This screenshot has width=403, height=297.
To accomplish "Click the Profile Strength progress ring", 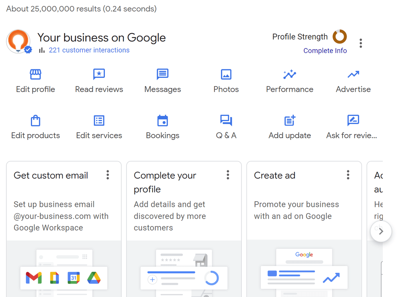I will [340, 37].
